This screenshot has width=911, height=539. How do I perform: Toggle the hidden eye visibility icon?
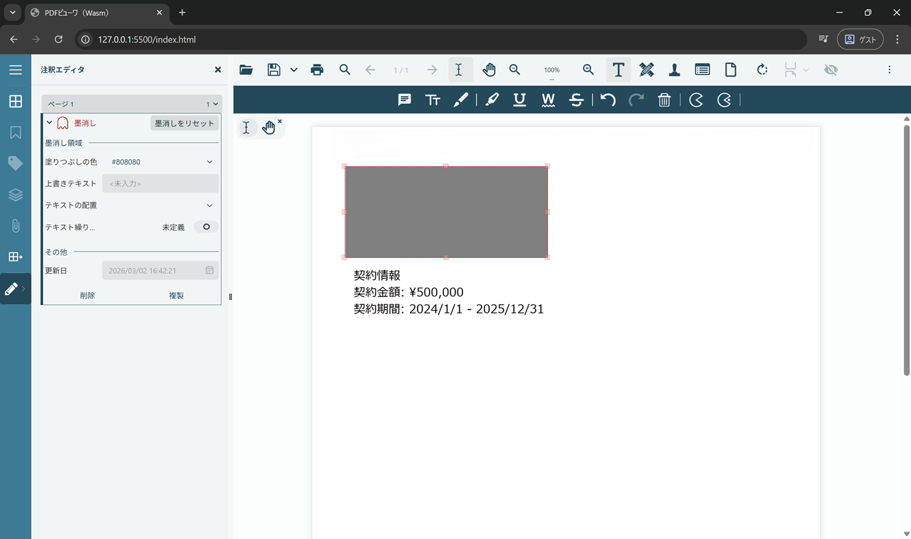[831, 70]
